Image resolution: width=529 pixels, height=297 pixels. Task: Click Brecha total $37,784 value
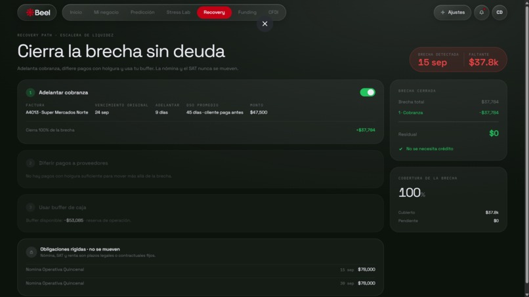coord(490,102)
